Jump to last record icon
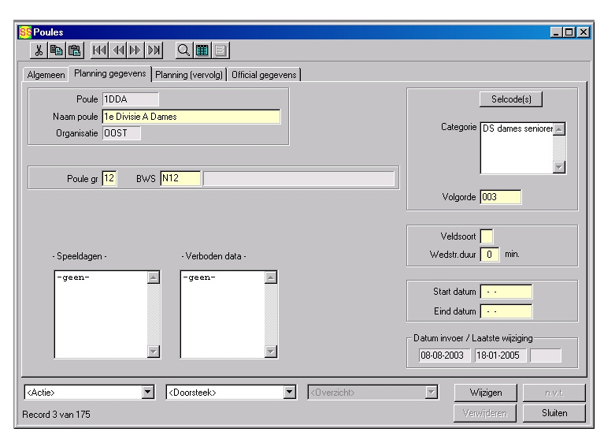The image size is (604, 443). tap(154, 51)
